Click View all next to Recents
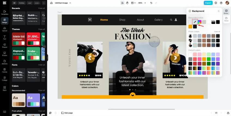 [x=42, y=8]
